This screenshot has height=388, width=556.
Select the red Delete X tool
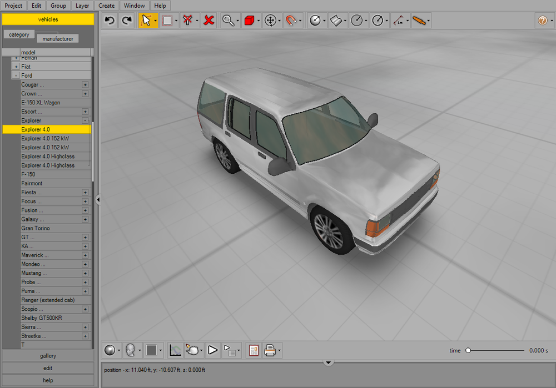pyautogui.click(x=209, y=20)
